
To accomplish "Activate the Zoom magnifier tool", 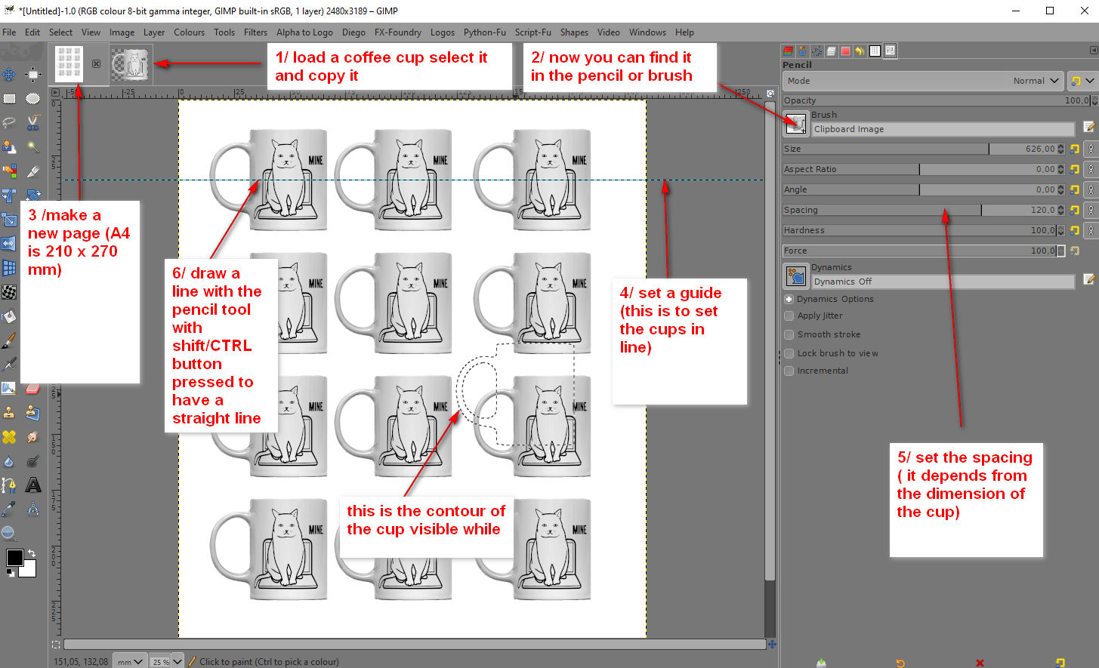I will pyautogui.click(x=9, y=534).
